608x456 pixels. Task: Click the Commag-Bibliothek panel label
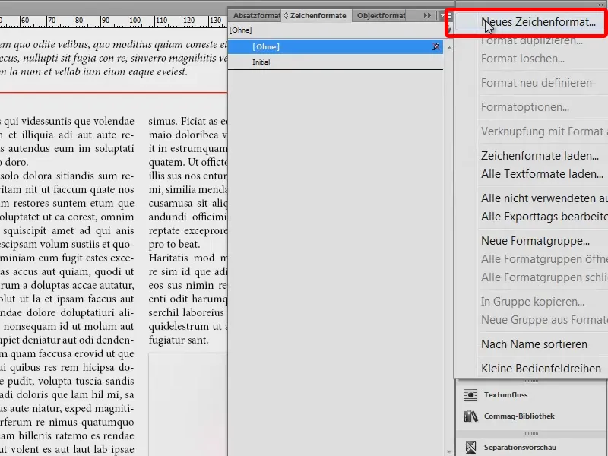pos(519,416)
